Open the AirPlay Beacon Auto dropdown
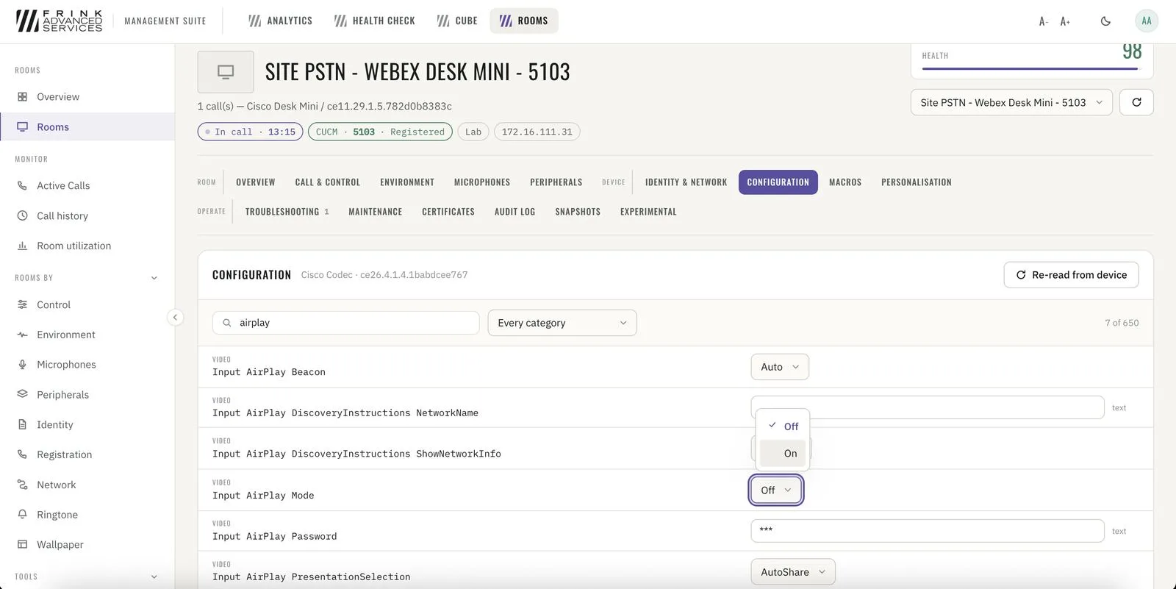Image resolution: width=1176 pixels, height=589 pixels. 780,367
